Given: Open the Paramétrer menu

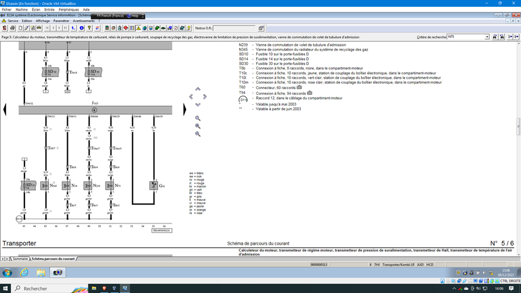Looking at the screenshot, I should pyautogui.click(x=61, y=21).
